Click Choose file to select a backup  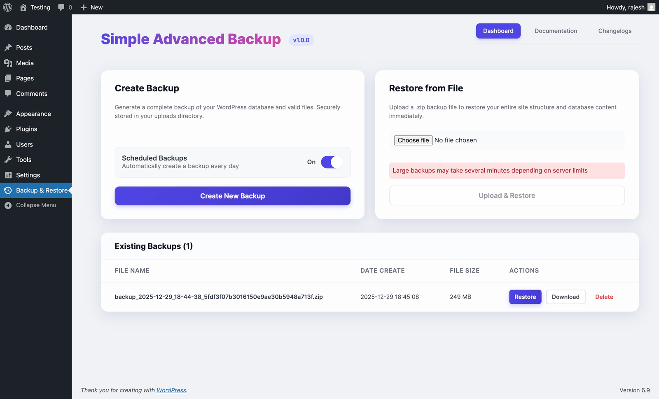(413, 140)
